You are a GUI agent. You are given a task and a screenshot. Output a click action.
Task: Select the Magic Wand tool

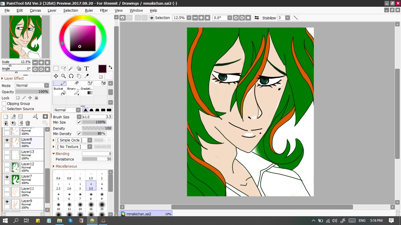[71, 69]
